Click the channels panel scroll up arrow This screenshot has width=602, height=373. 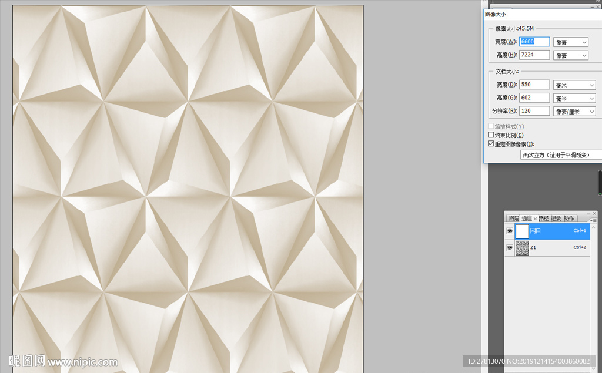coord(594,227)
